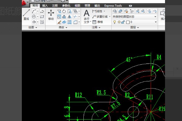
Task: Select the Rotate tool icon
Action: tap(64, 11)
